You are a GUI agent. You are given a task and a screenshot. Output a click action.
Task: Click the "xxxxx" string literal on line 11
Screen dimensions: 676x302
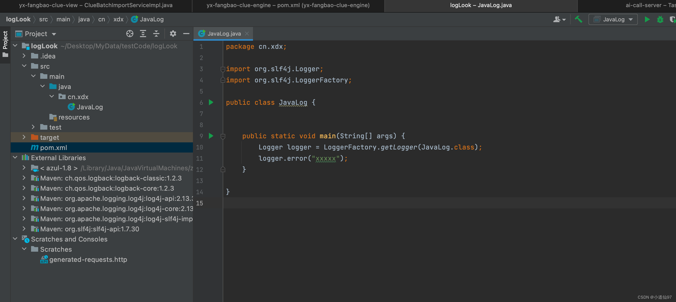(326, 159)
